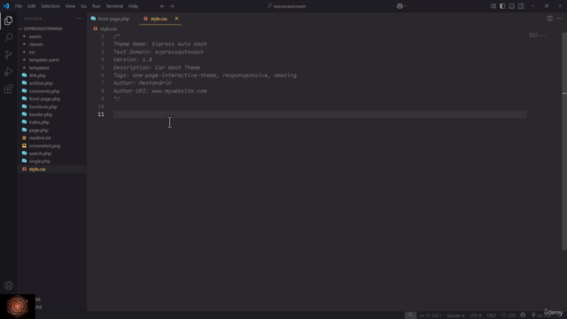The height and width of the screenshot is (319, 567).
Task: Change indentation via Spaces: 4
Action: pyautogui.click(x=455, y=315)
